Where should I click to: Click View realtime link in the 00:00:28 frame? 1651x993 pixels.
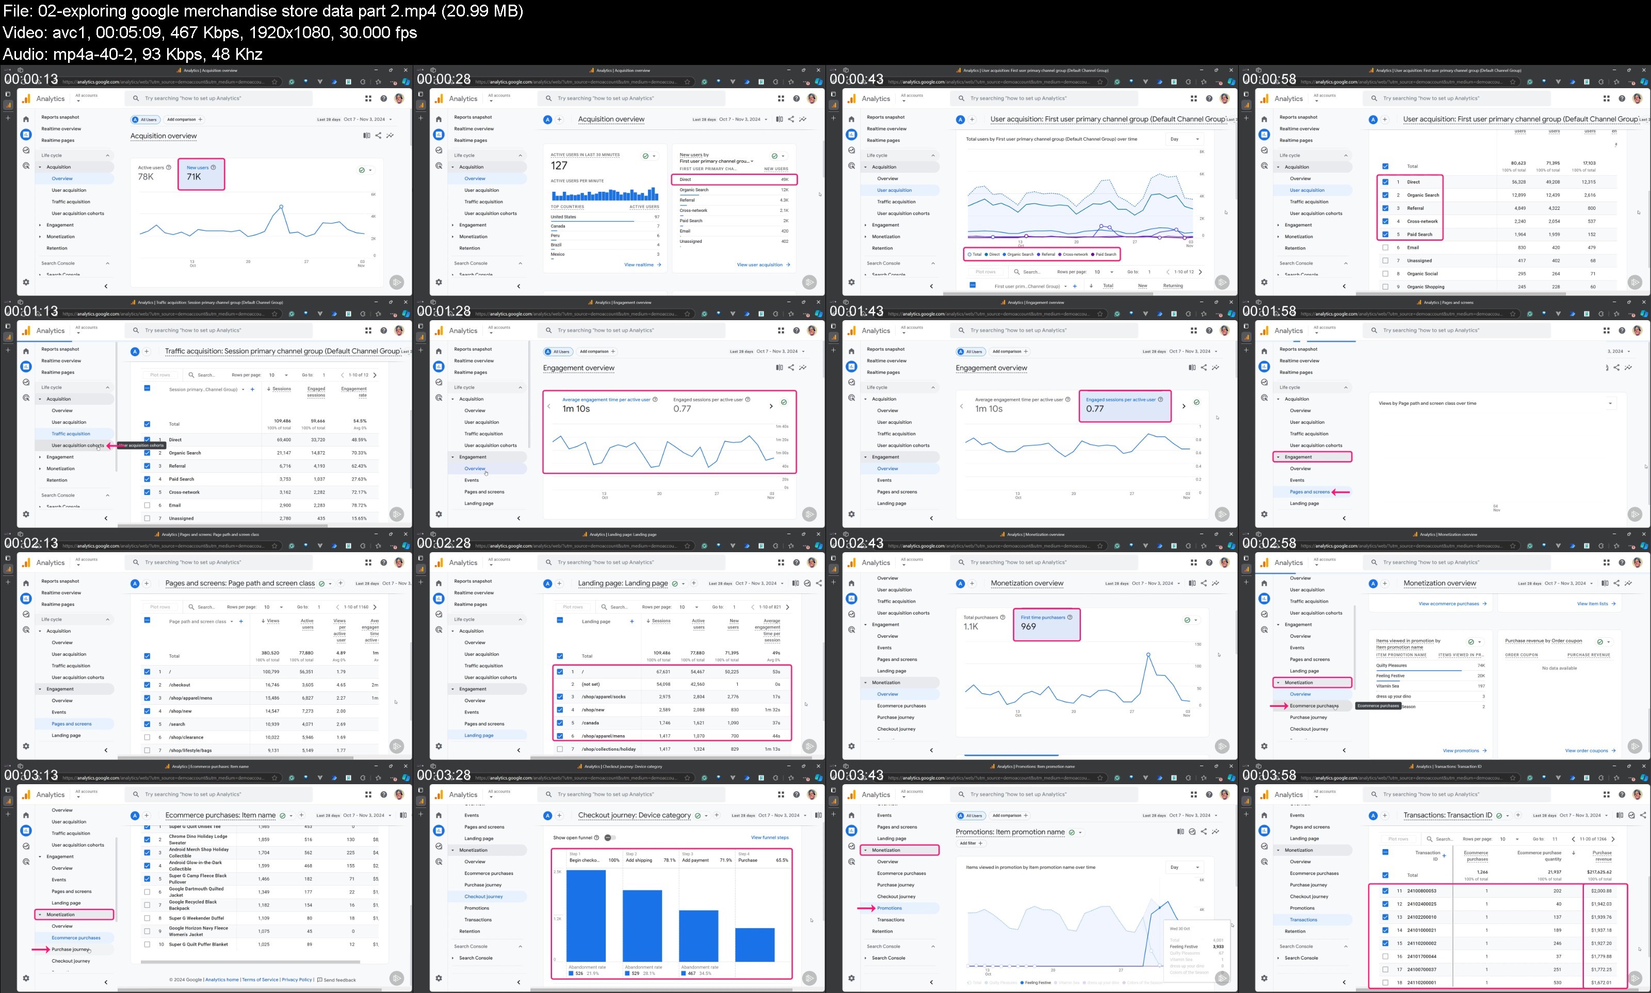pos(642,265)
